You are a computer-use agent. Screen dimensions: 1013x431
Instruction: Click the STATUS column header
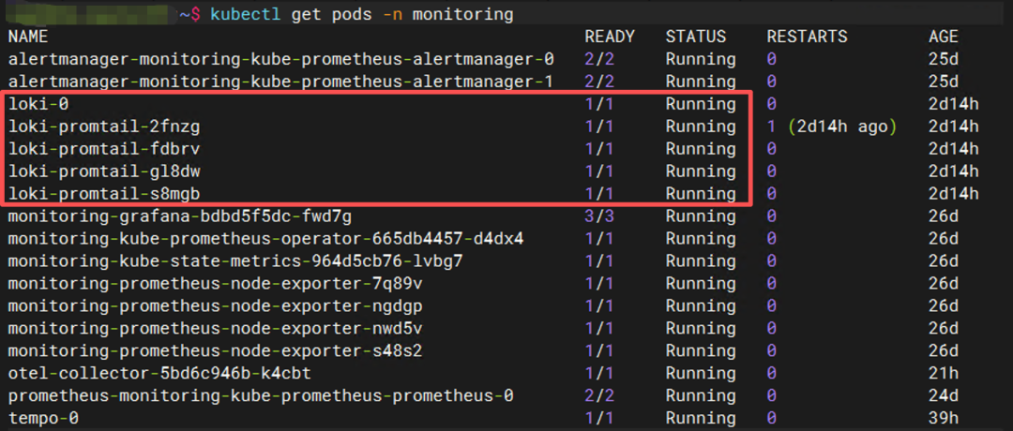696,37
